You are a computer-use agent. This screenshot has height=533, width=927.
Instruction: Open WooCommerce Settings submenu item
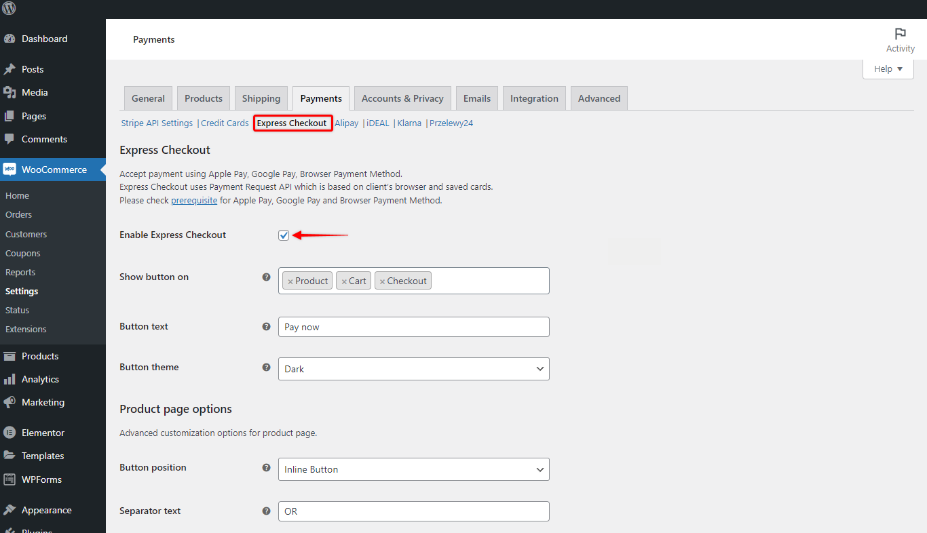click(22, 291)
